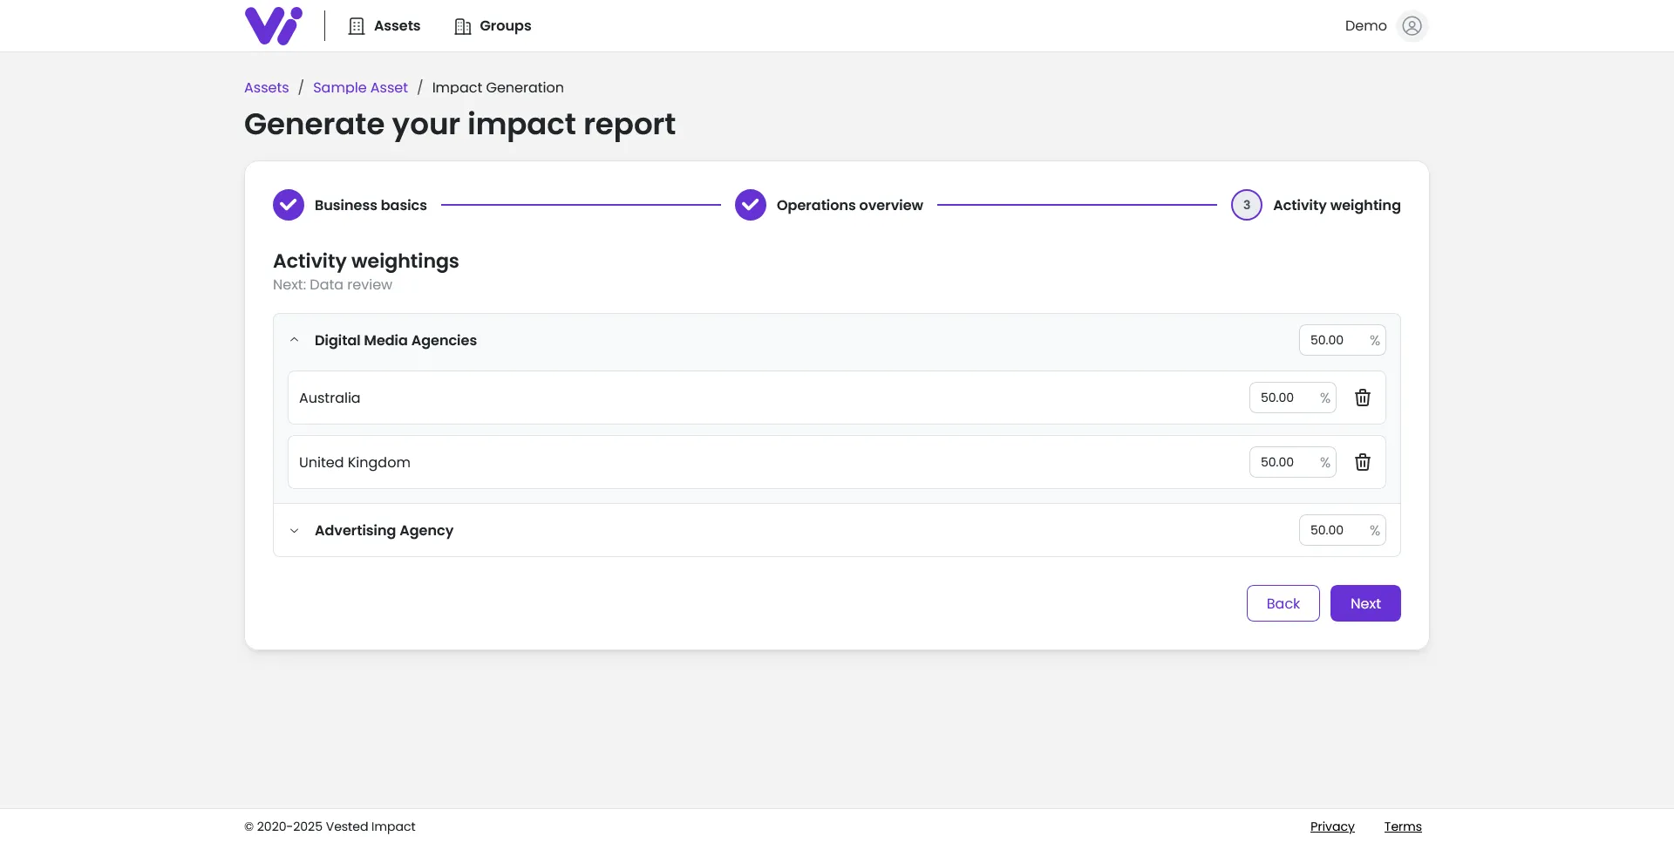
Task: Click the Business basics completed checkmark
Action: [288, 205]
